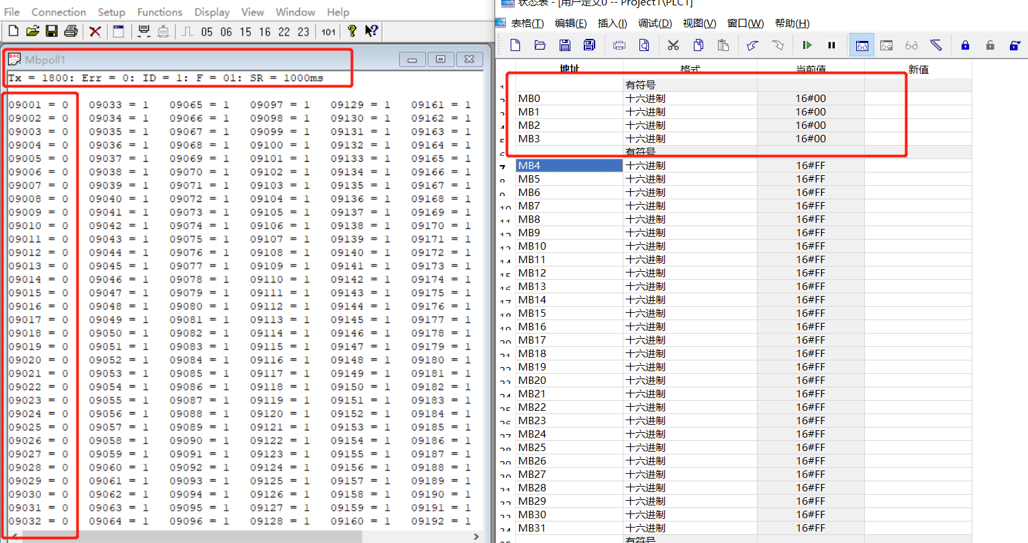Toggle the highlighted chart status monitoring glasses icon
Screen dimensions: 1028x543
(862, 45)
